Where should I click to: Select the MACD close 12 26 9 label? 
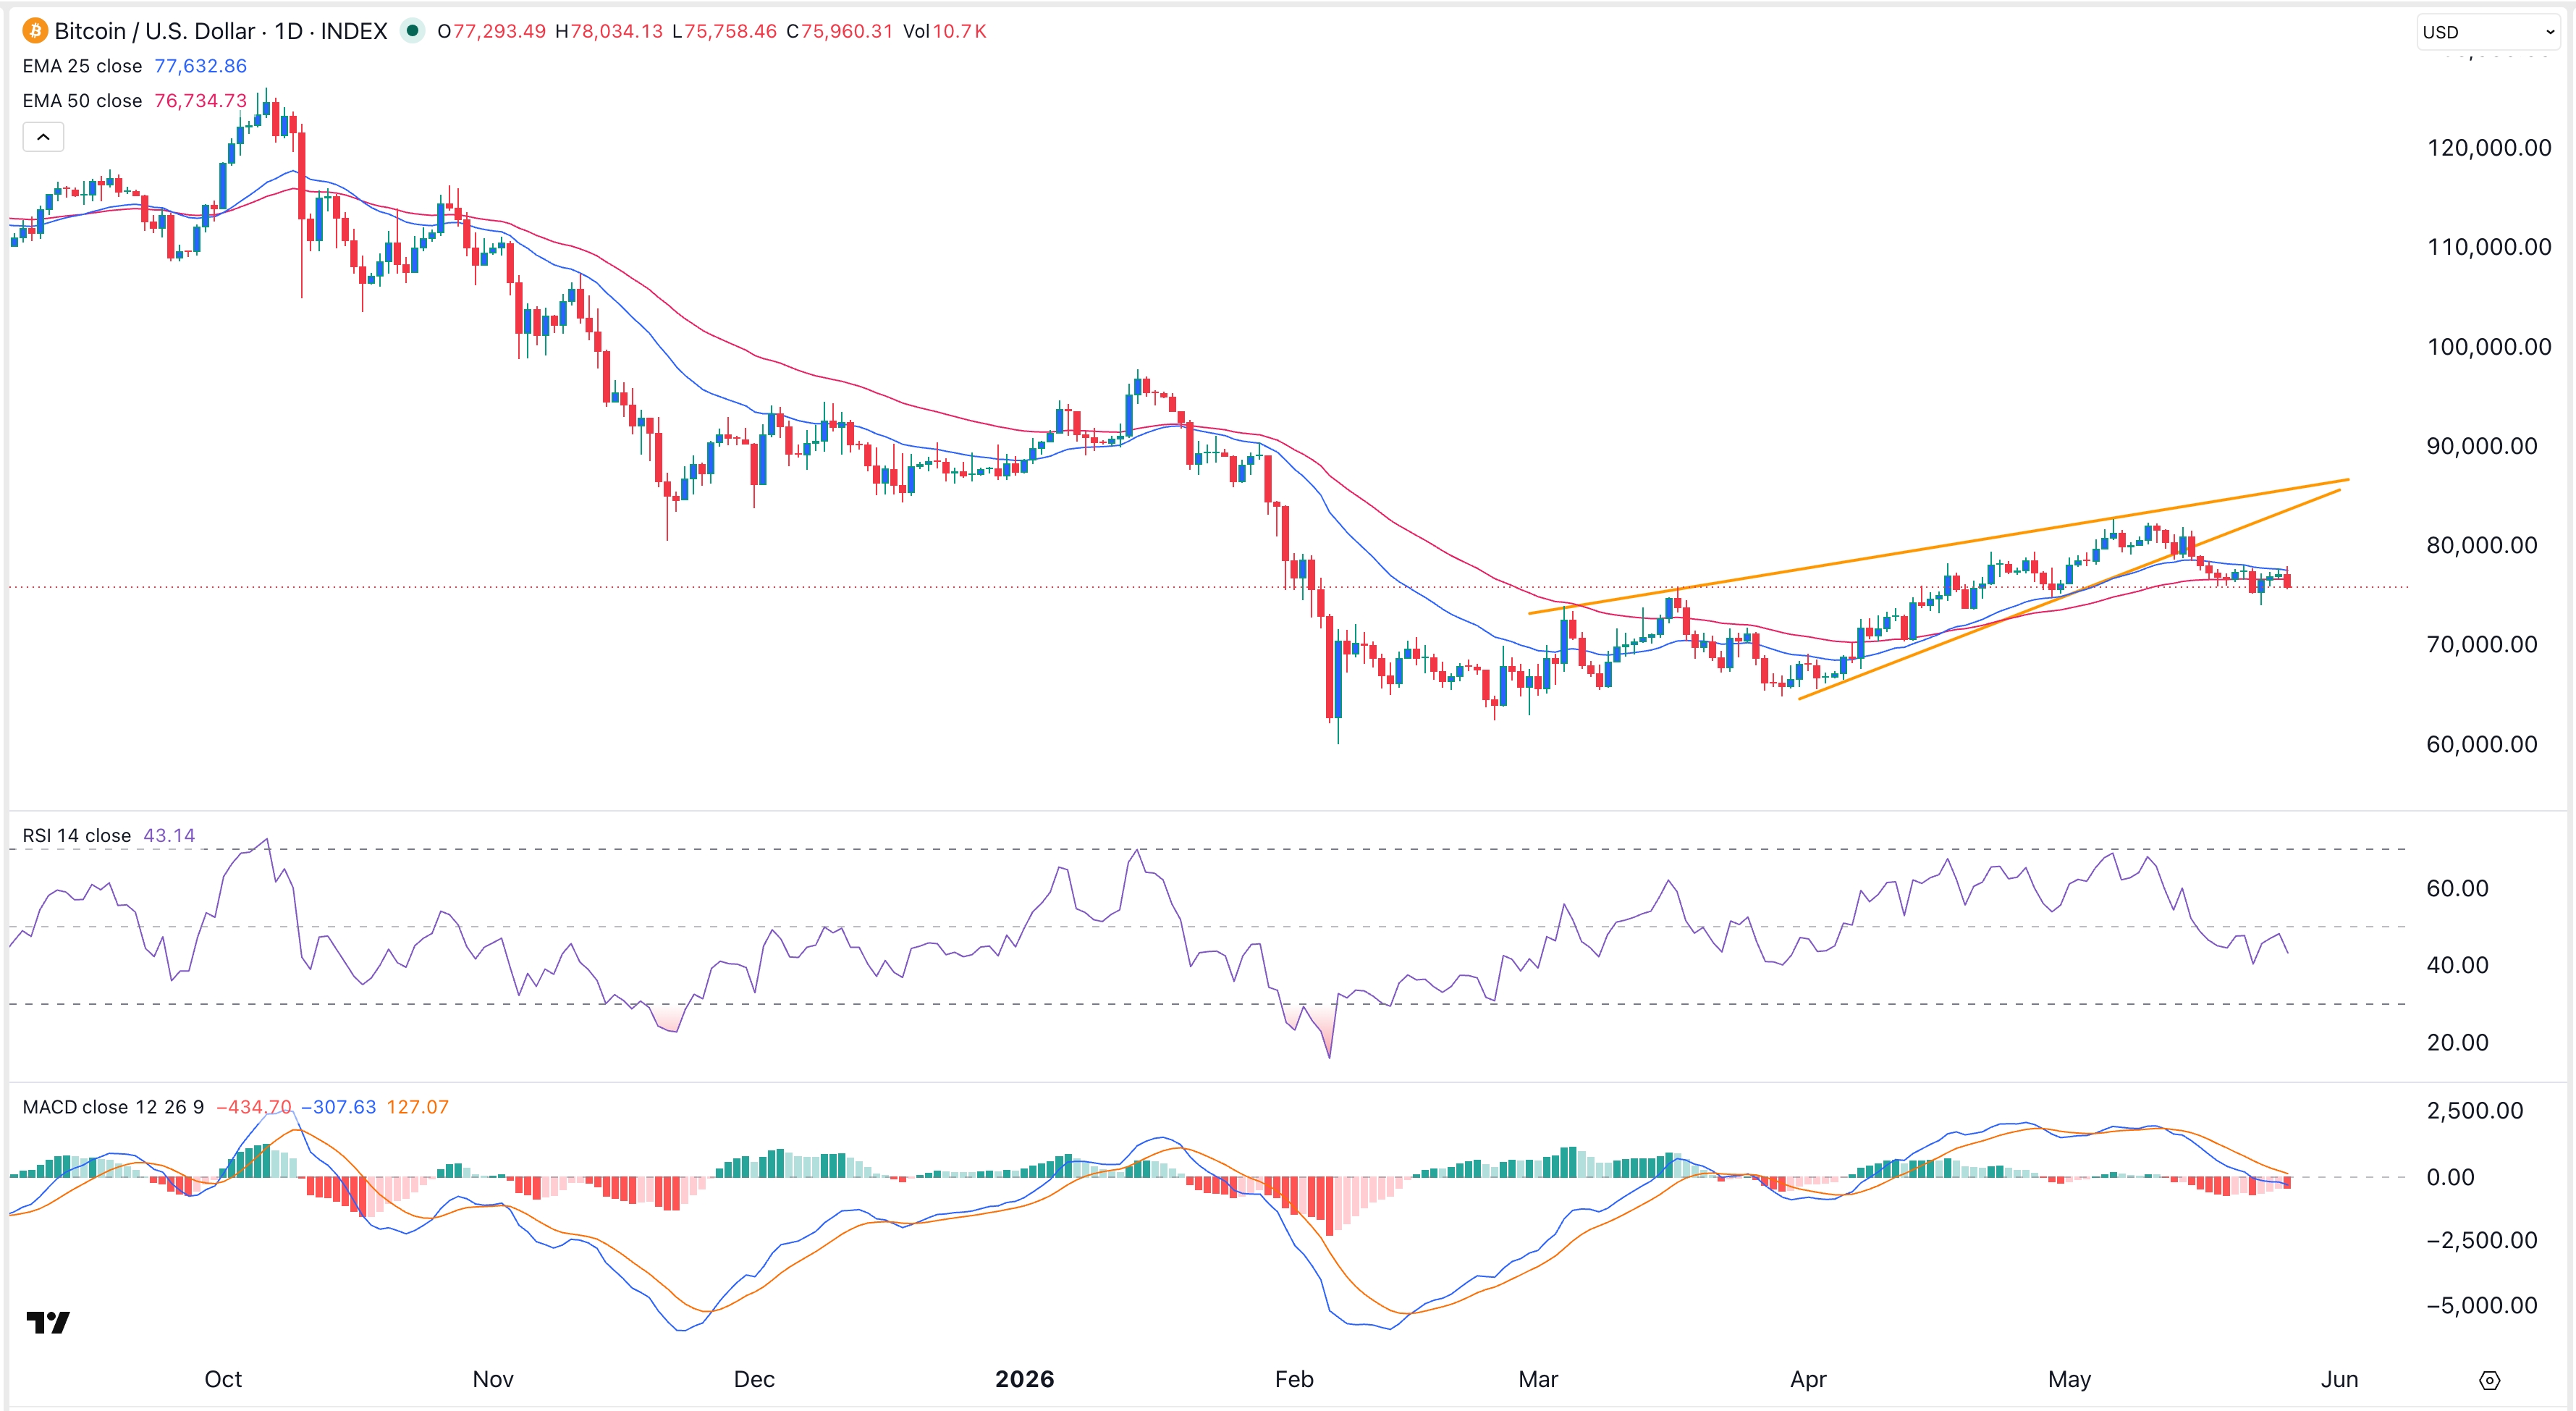pos(113,1107)
